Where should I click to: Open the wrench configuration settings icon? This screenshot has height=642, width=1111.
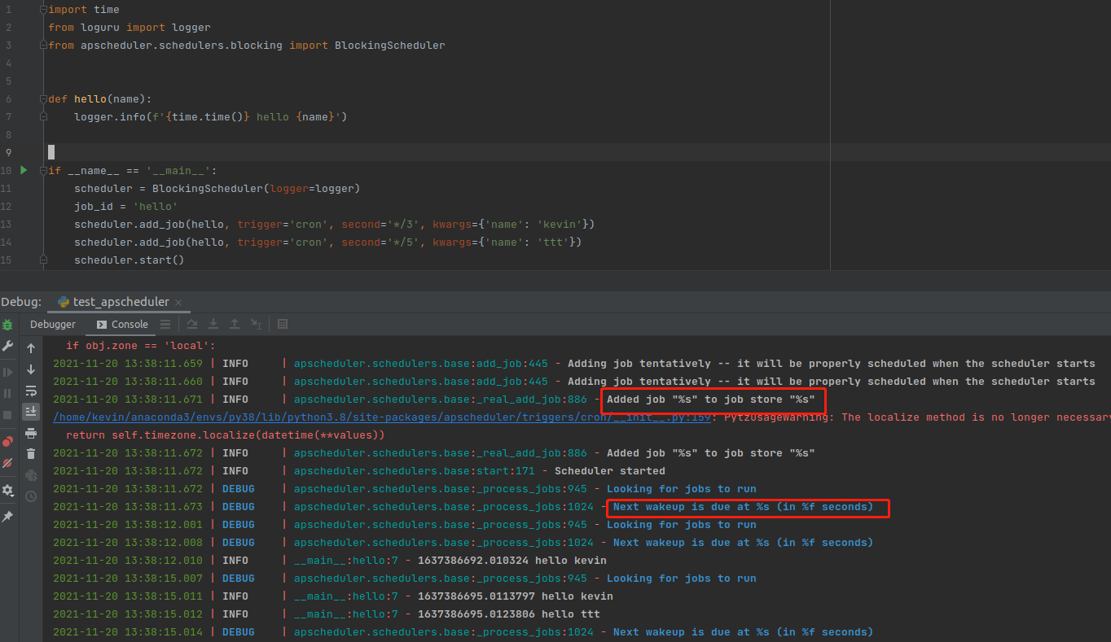point(7,346)
